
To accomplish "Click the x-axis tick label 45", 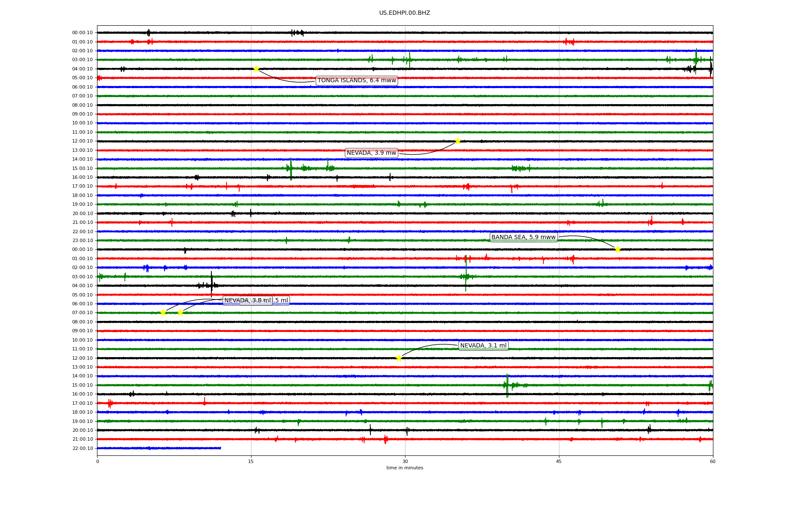I will [559, 461].
